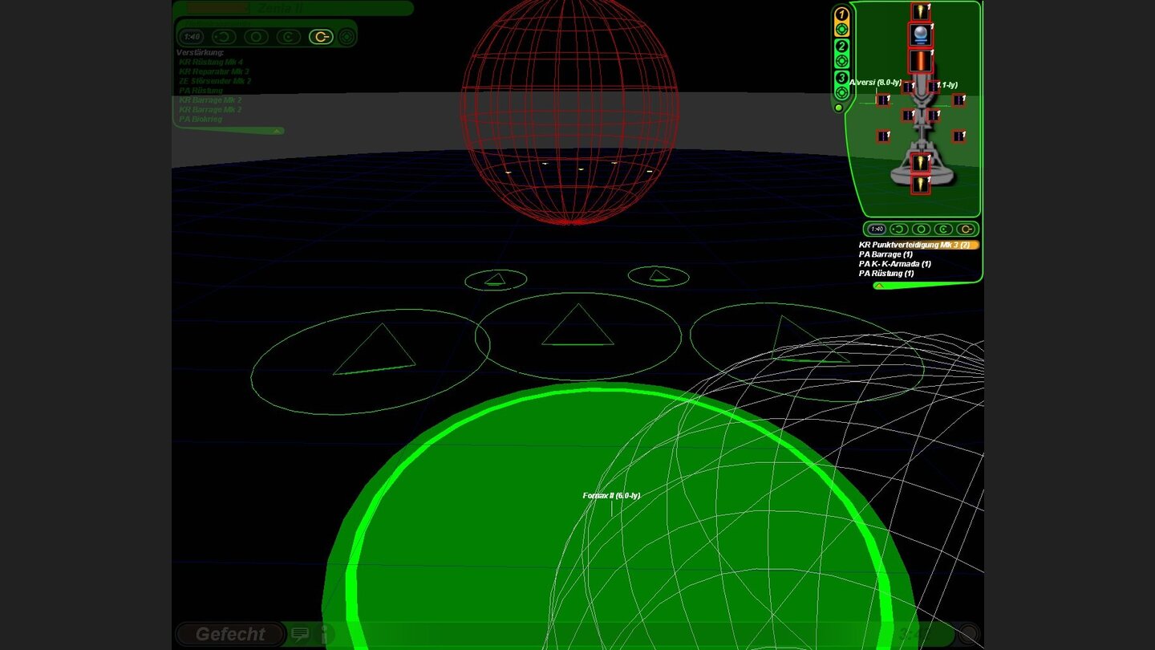
Task: Select the yellow cone slot above the sphere slot
Action: (x=920, y=11)
